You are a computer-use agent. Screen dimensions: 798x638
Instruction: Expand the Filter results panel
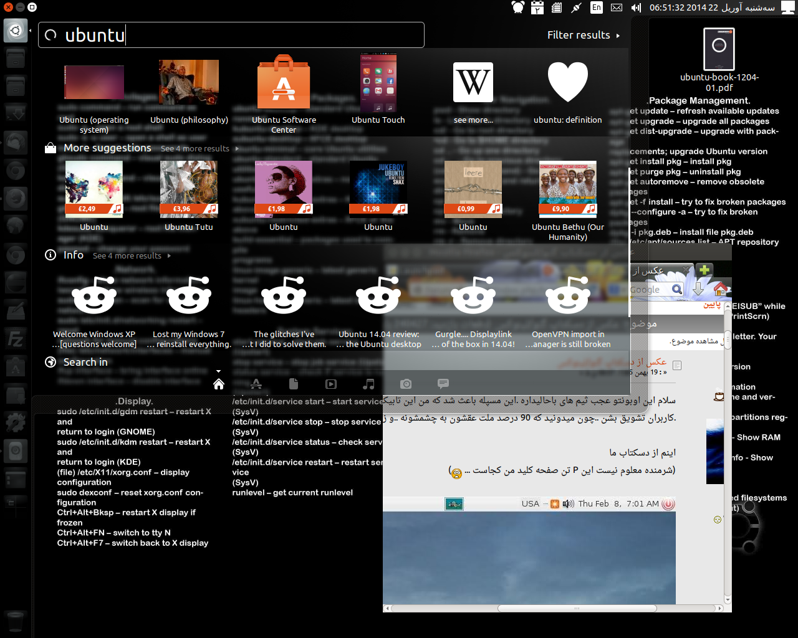[x=583, y=36]
